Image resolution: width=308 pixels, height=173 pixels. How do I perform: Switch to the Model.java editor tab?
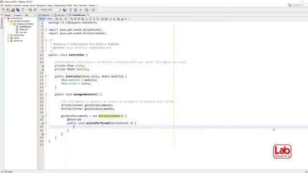click(x=46, y=15)
